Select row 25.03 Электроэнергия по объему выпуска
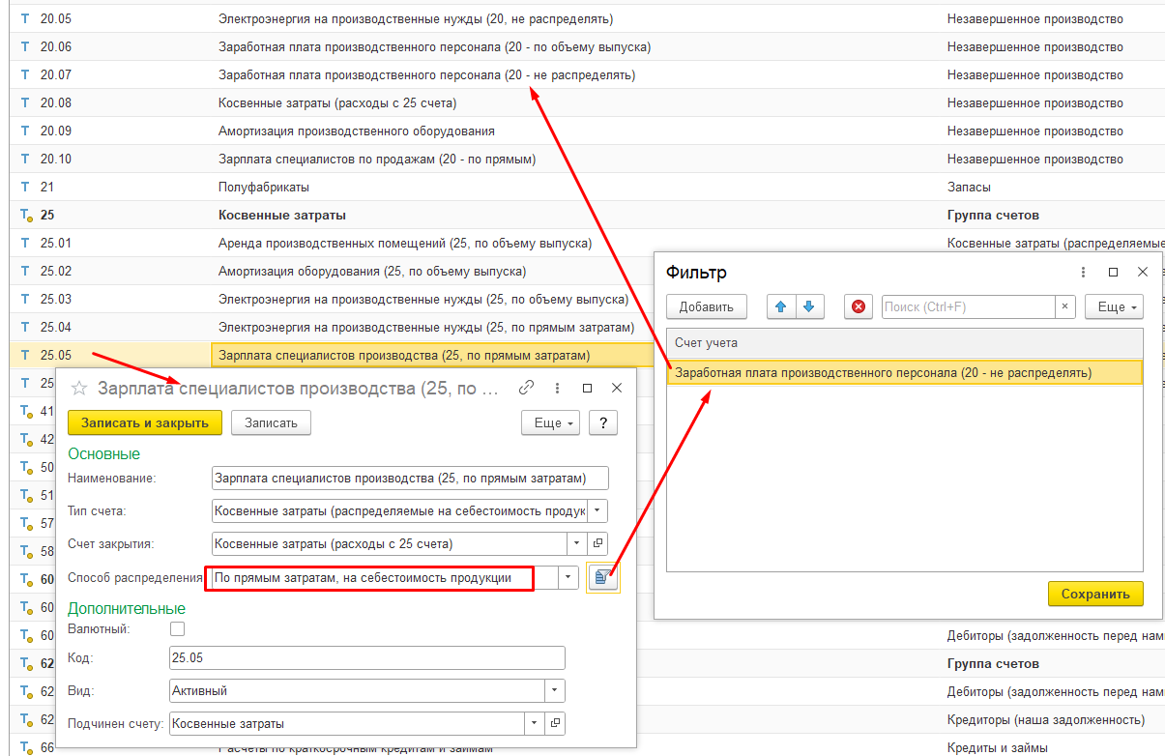This screenshot has width=1165, height=756. pyautogui.click(x=332, y=300)
